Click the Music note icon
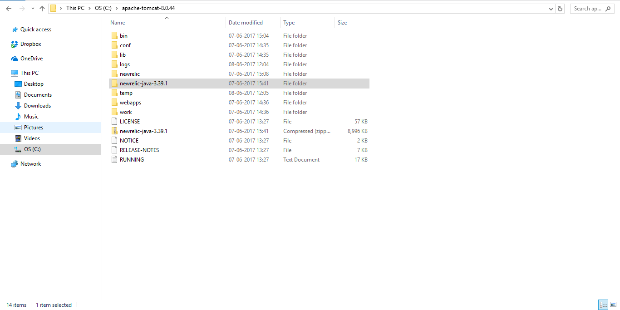The image size is (620, 310). pyautogui.click(x=18, y=117)
